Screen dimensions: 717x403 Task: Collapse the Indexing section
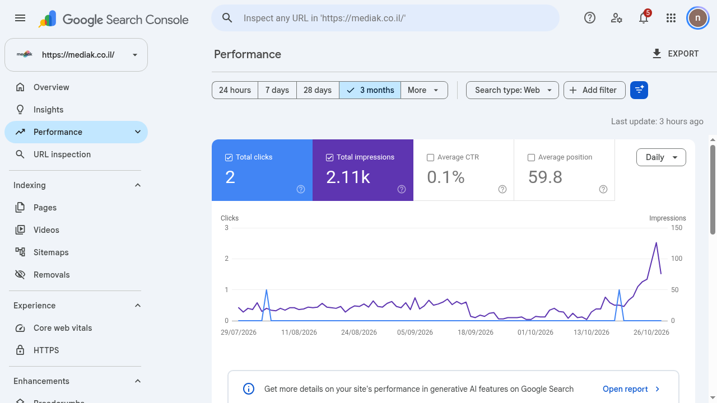(x=138, y=185)
